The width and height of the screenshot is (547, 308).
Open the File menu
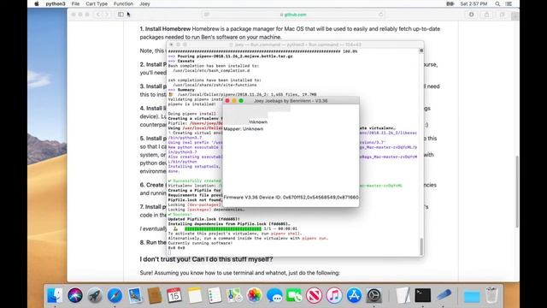coord(75,3)
